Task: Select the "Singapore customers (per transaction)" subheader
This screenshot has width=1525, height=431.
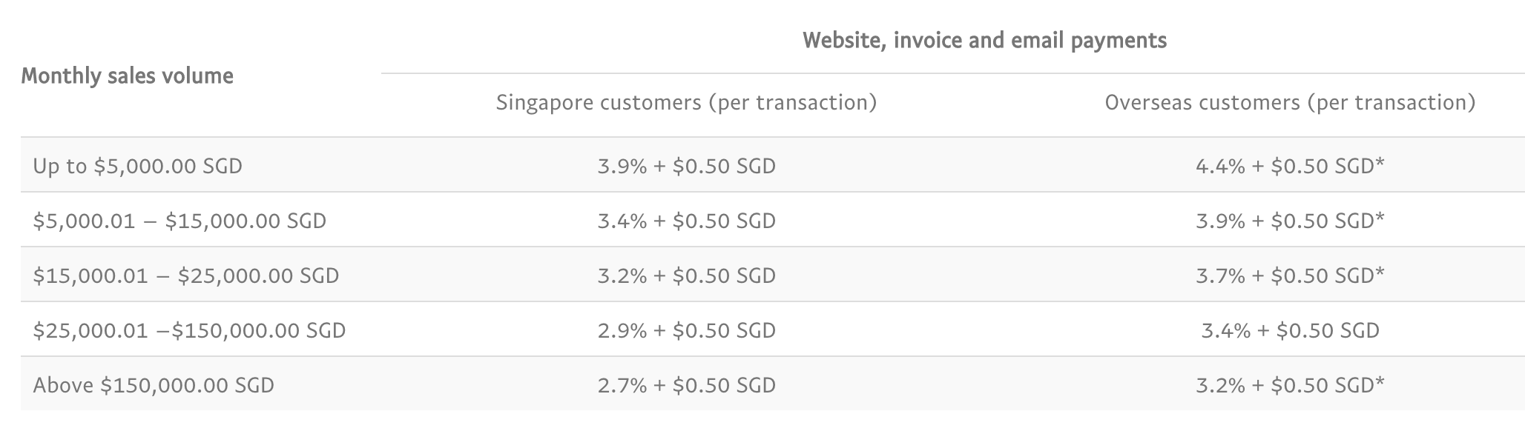Action: [686, 102]
